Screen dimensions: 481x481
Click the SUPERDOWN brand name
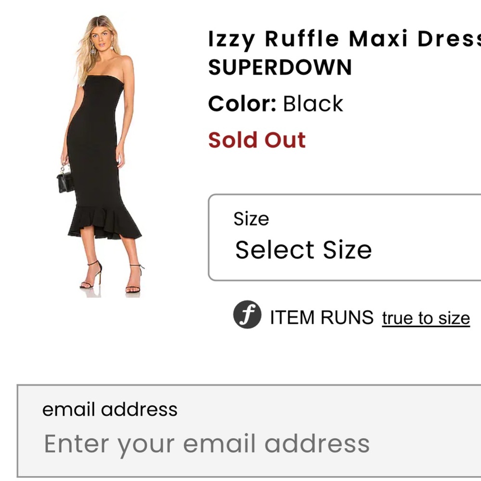click(280, 67)
